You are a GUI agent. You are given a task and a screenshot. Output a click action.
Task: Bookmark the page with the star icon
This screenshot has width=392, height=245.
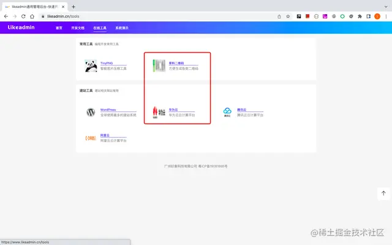pos(288,17)
